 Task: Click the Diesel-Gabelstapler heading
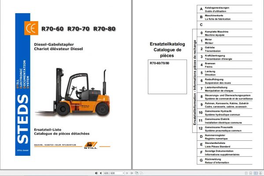(x=54, y=44)
